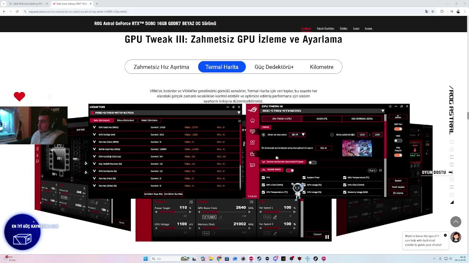Toggle the FPS checkbox
Screen dimensions: 469x263
click(263, 178)
